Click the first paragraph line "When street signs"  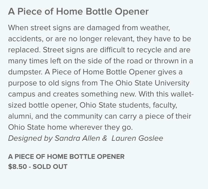(39, 28)
